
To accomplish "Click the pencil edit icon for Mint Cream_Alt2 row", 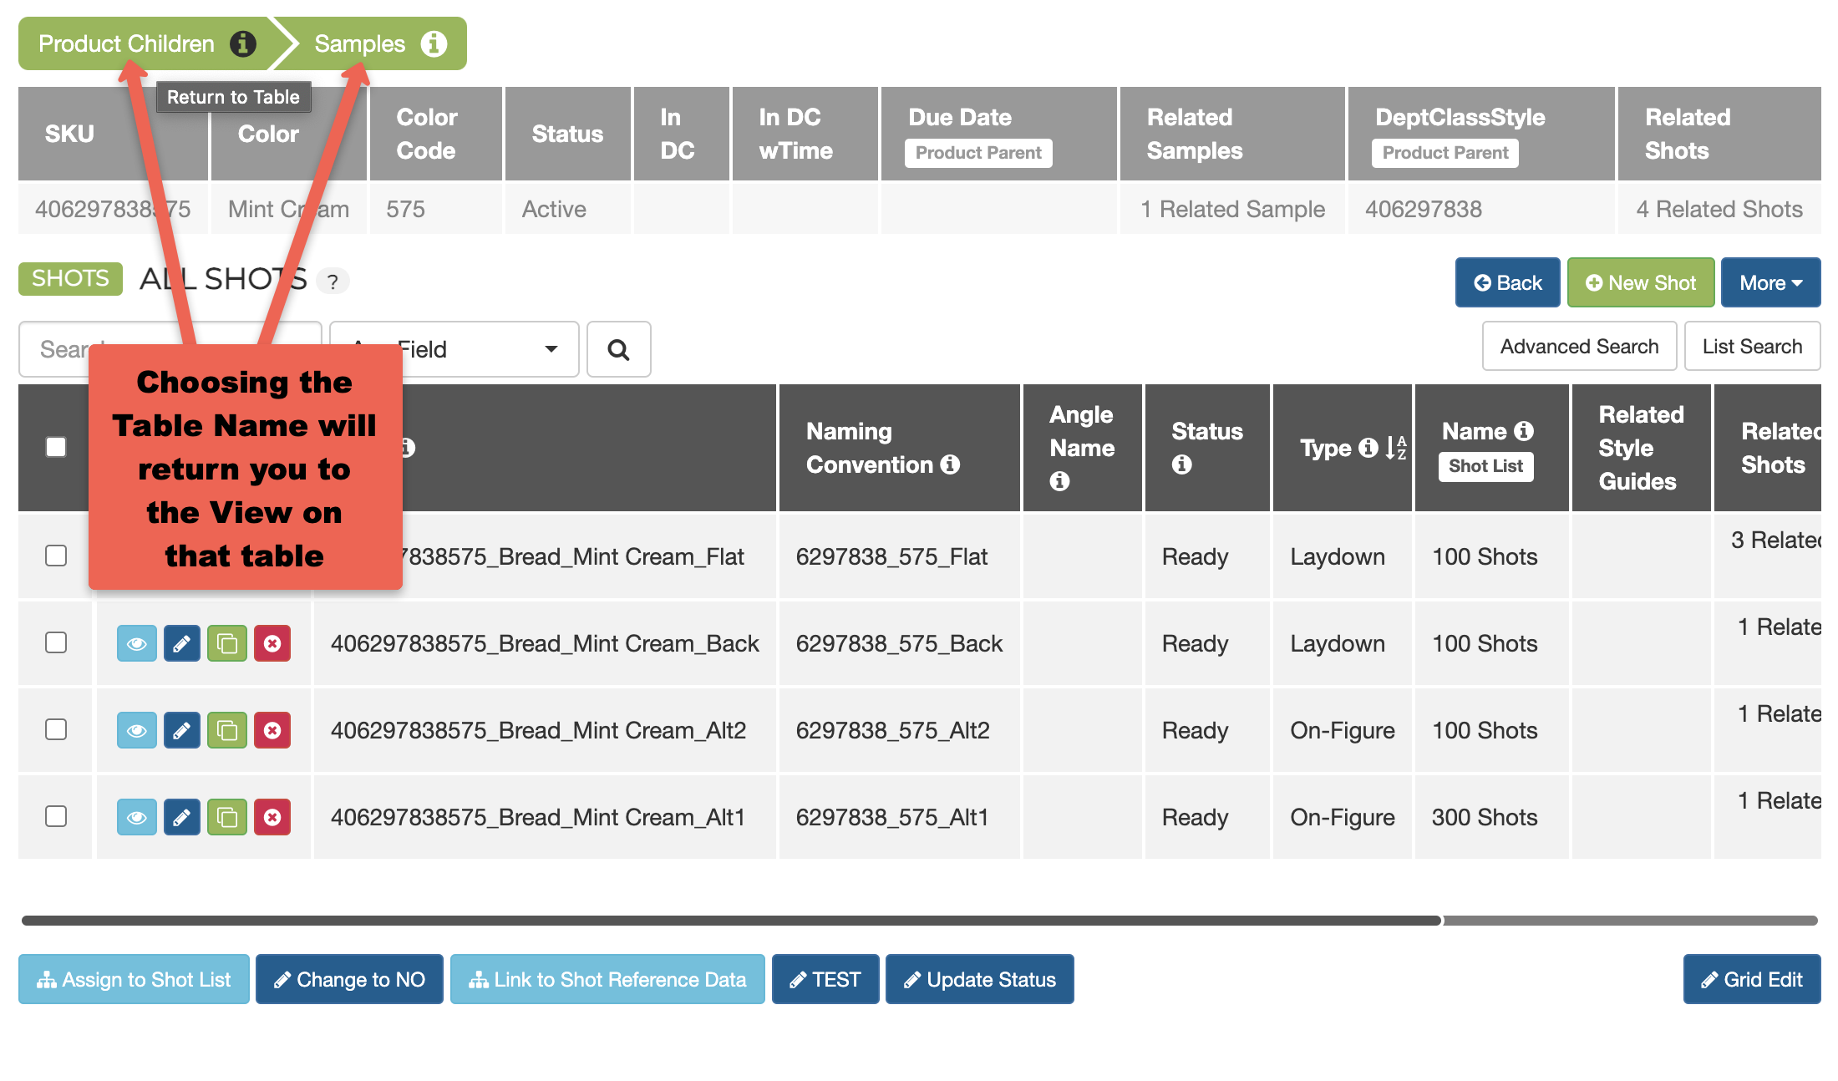I will [181, 730].
